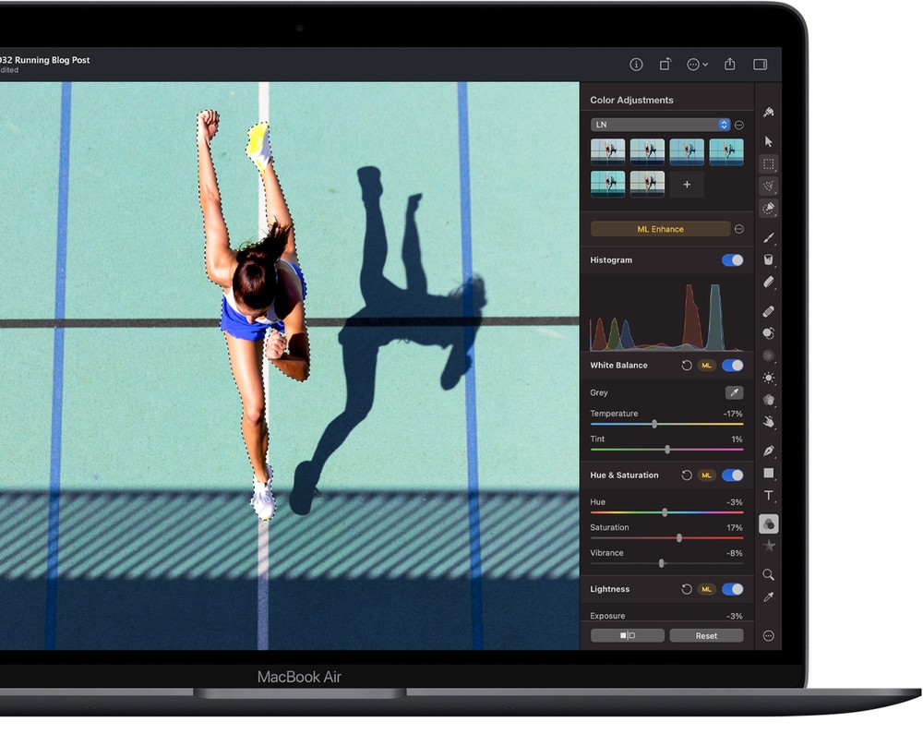Screen dimensions: 923x734
Task: Select the first color preset thumbnail
Action: coord(607,152)
